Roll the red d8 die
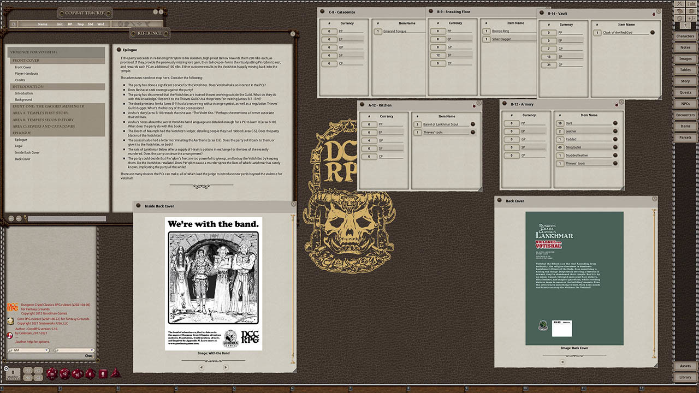Viewport: 699px width, 393px height. point(89,373)
